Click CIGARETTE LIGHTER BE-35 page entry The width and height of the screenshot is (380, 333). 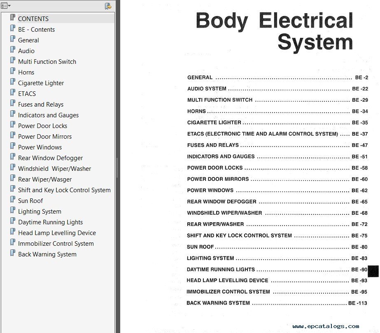[277, 123]
